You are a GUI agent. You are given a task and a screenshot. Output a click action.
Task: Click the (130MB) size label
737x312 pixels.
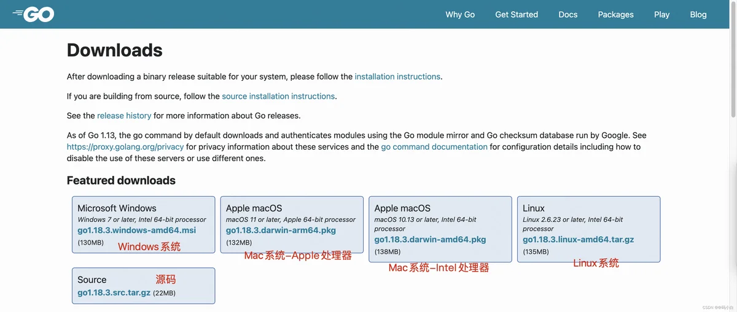tap(91, 243)
